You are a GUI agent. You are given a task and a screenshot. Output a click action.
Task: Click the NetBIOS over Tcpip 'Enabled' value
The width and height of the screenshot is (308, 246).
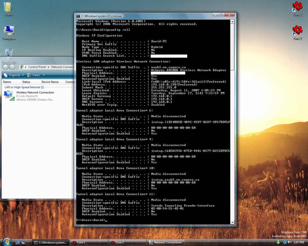tap(158, 105)
